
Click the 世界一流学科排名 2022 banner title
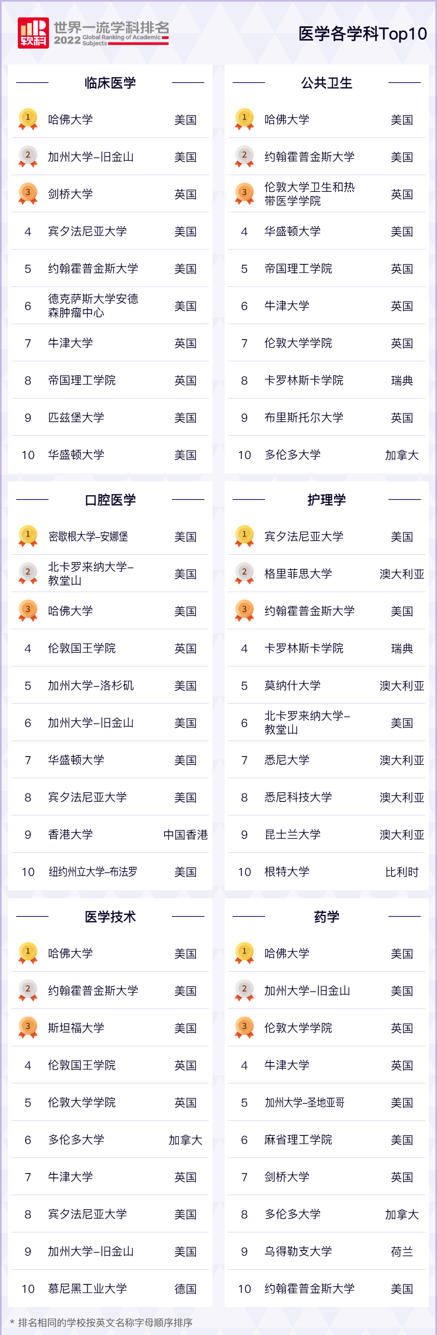(x=111, y=33)
